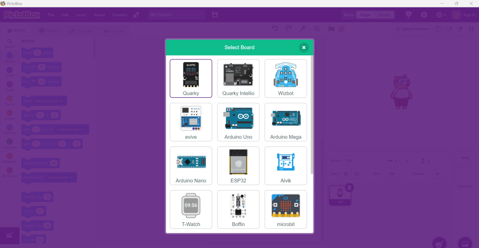The width and height of the screenshot is (479, 248).
Task: Select the Arduino Mega board
Action: (285, 122)
